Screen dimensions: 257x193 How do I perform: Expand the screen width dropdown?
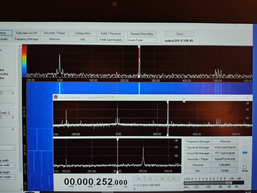click(x=13, y=165)
